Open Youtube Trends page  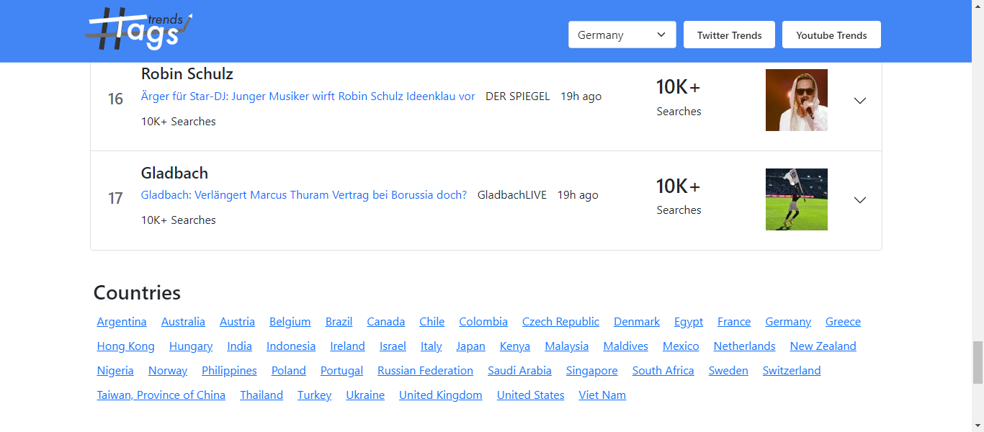click(x=831, y=35)
